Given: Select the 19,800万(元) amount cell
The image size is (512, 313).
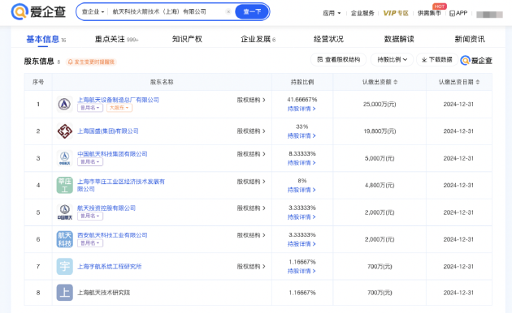Looking at the screenshot, I should [380, 131].
